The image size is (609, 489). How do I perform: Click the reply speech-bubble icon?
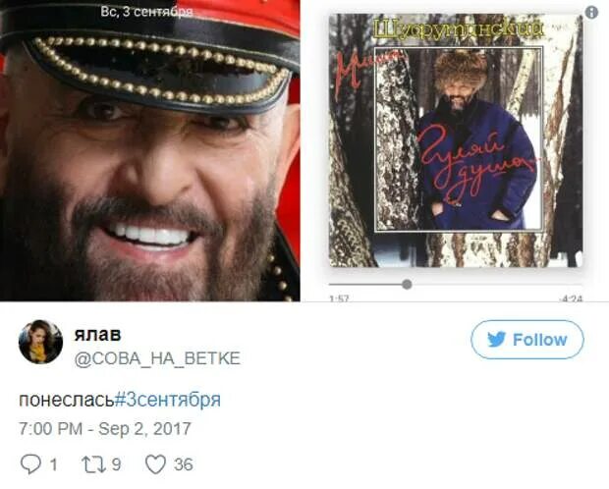[x=30, y=464]
